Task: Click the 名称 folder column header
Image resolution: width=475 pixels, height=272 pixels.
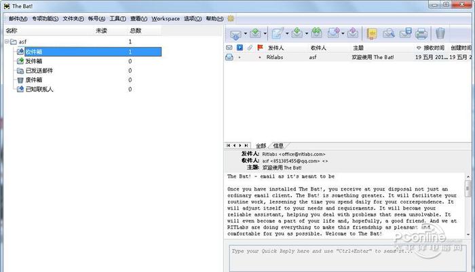Action: [x=12, y=31]
